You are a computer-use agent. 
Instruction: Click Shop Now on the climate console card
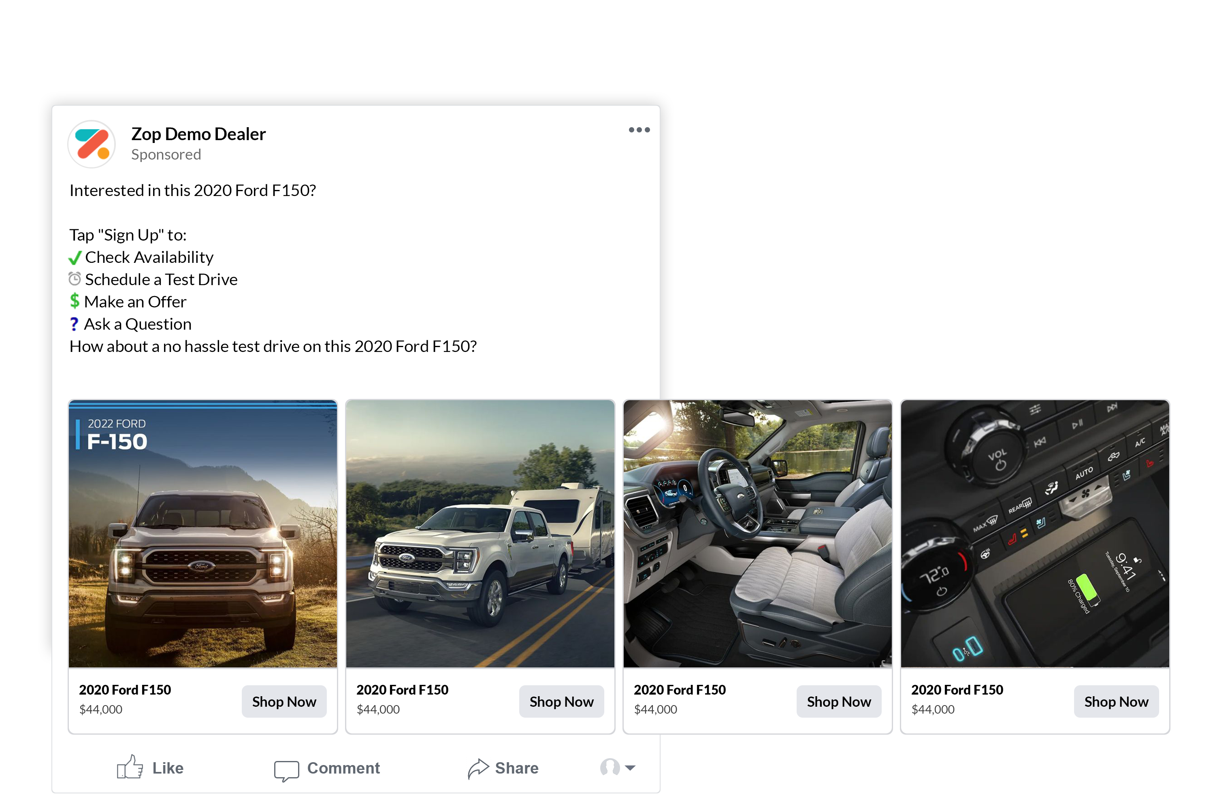(x=1116, y=701)
